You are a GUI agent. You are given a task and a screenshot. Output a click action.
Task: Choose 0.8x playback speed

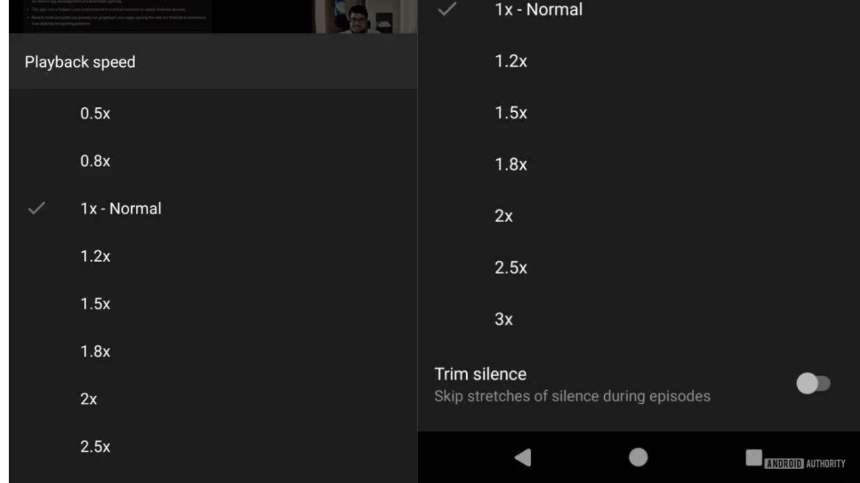pyautogui.click(x=95, y=161)
